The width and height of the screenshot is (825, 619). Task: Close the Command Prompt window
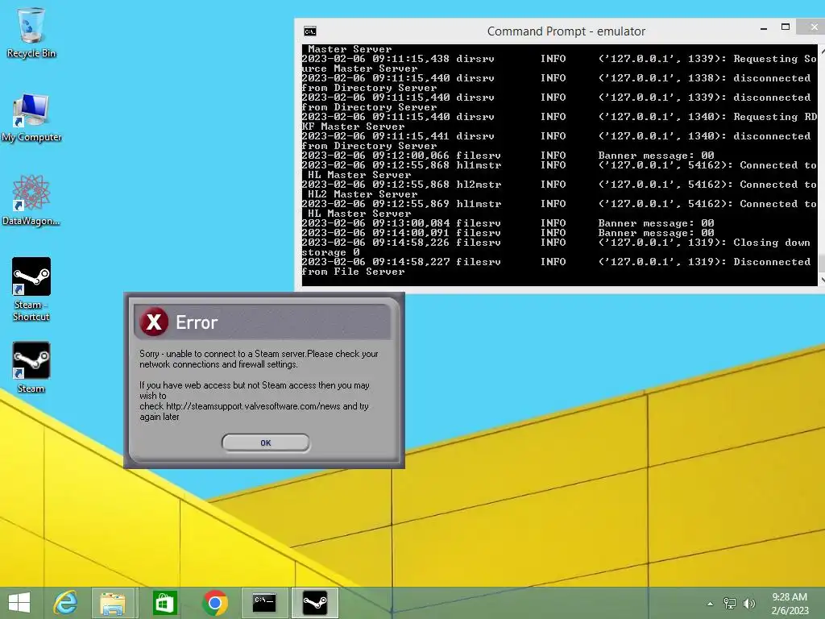click(813, 27)
